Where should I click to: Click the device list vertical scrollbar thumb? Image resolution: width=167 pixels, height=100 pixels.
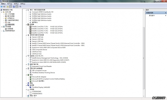[144, 58]
